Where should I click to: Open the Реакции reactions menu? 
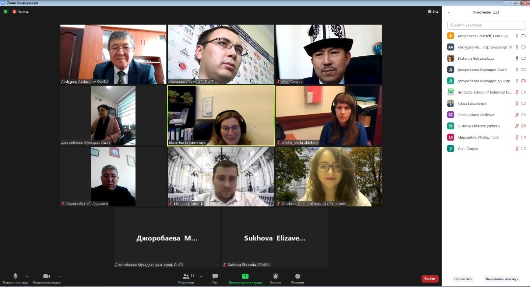pos(298,277)
